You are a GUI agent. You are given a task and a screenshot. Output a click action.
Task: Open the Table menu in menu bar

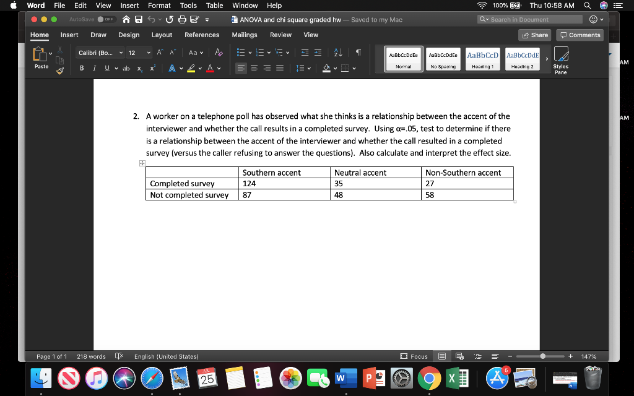tap(214, 6)
